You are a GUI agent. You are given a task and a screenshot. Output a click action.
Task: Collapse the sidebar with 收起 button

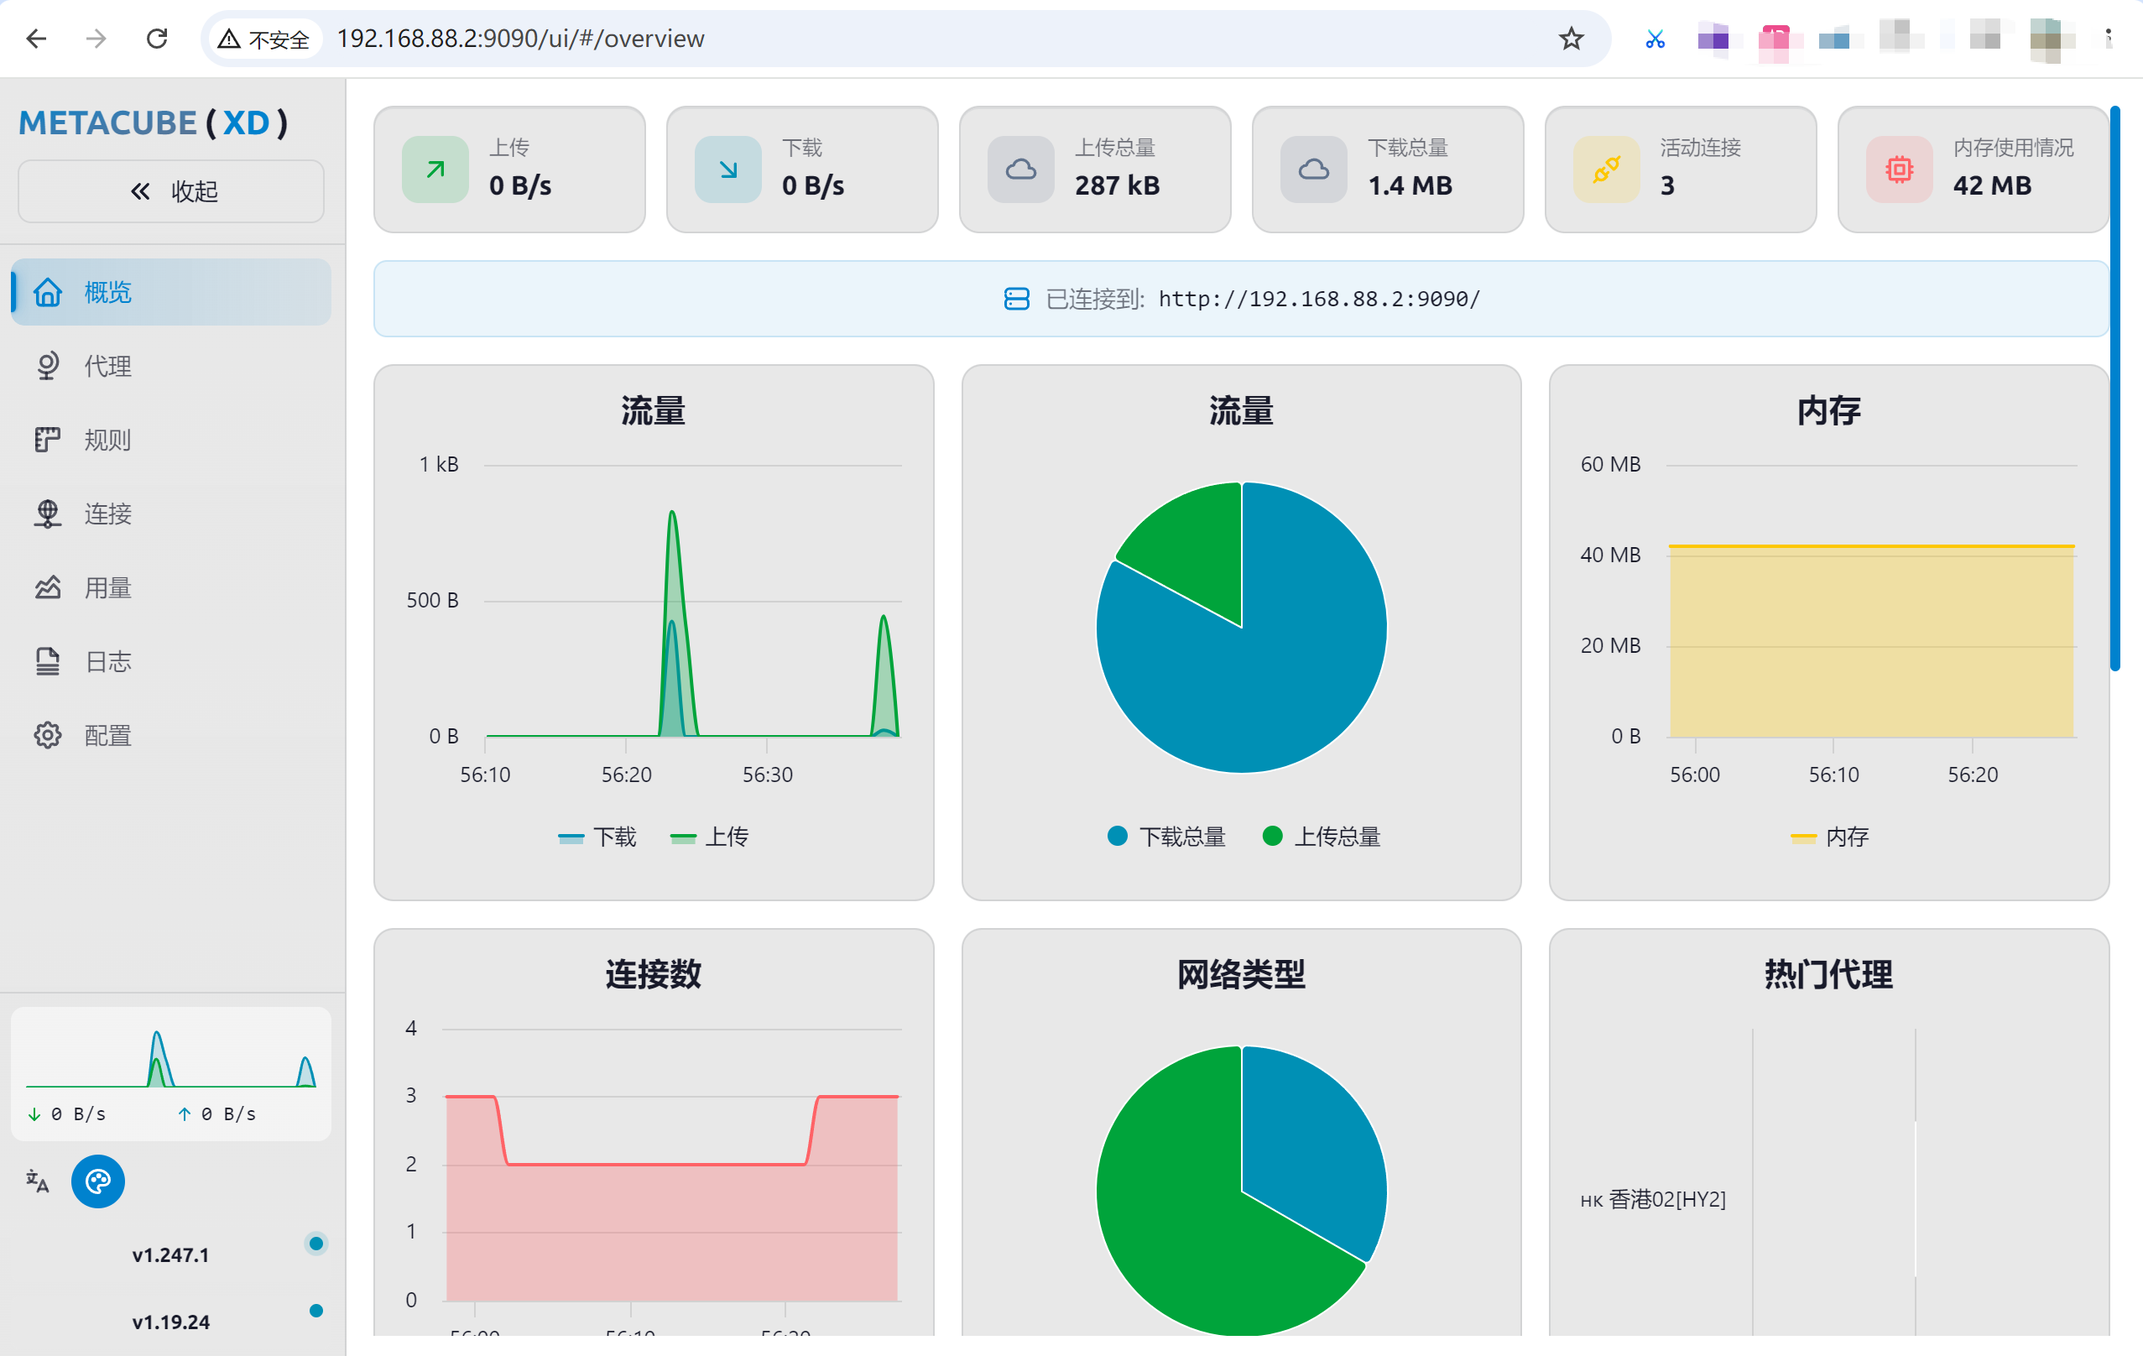(x=171, y=191)
